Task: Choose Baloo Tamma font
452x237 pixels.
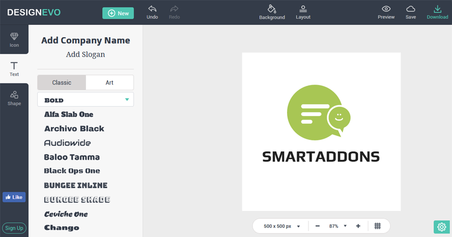Action: click(x=72, y=157)
